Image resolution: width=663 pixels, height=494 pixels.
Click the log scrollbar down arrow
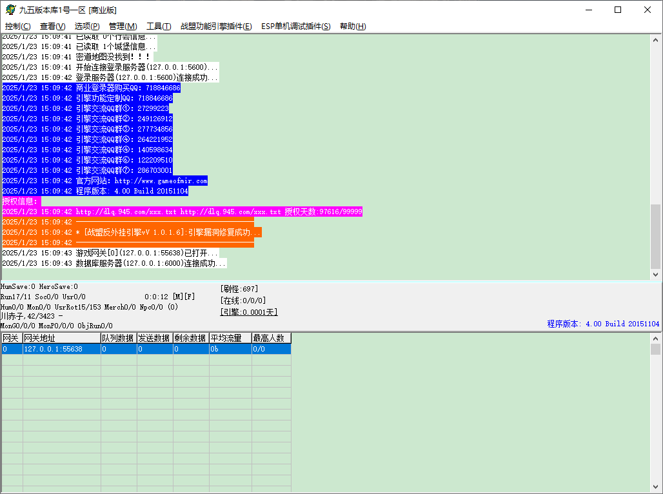(655, 274)
